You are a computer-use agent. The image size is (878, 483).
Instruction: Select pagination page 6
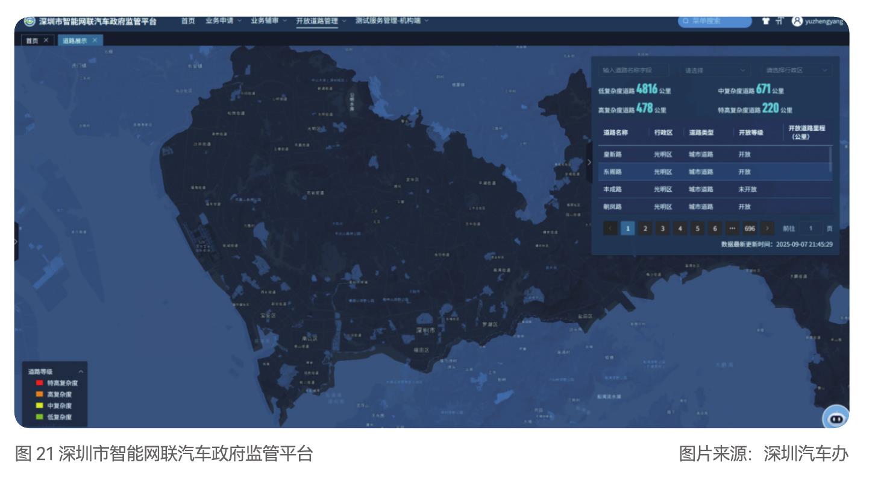[715, 229]
